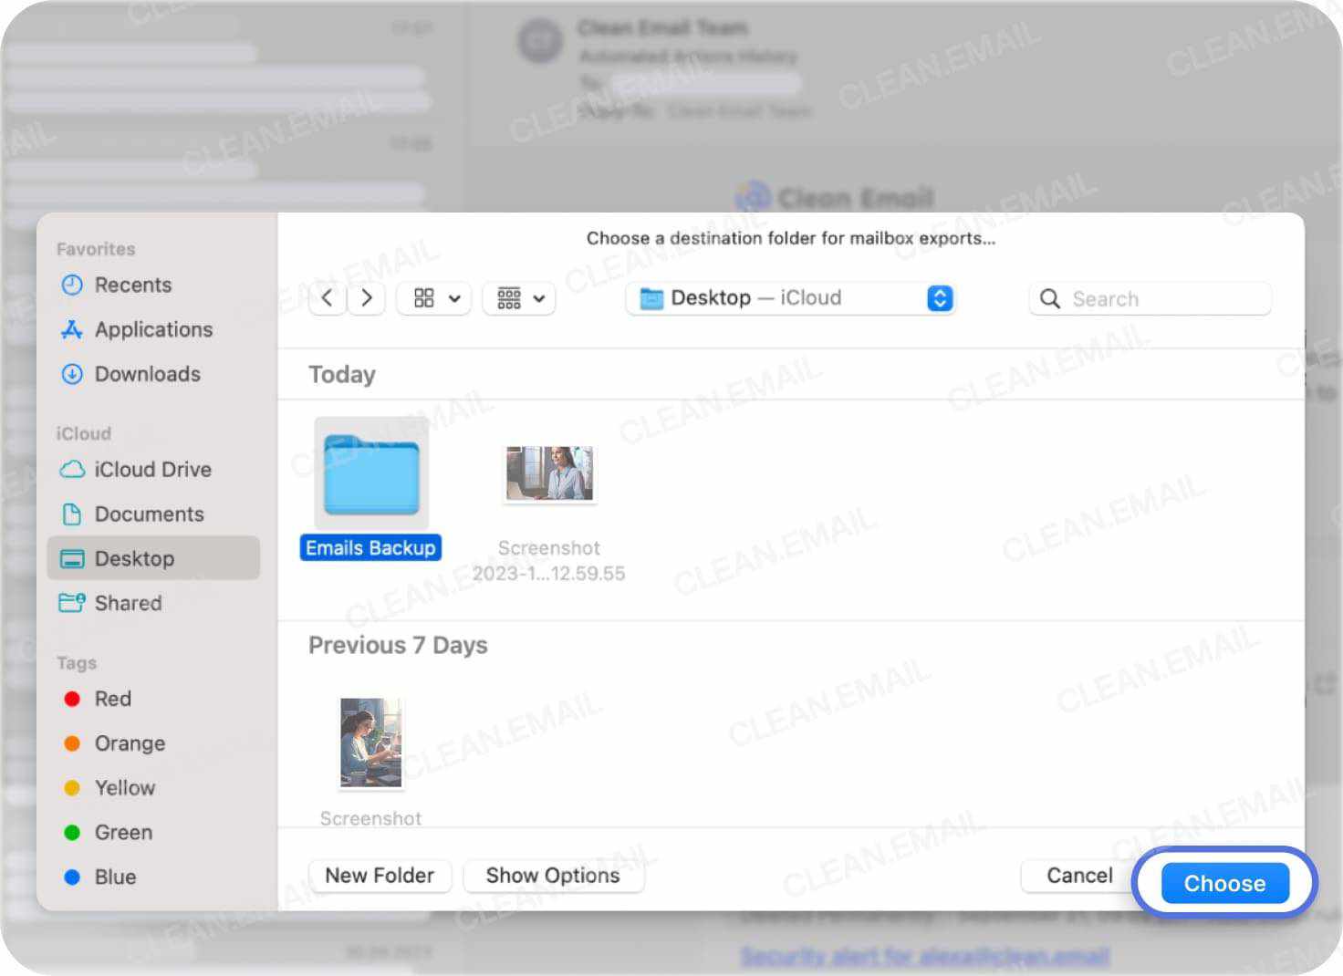Viewport: 1343px width, 976px height.
Task: Open the Desktop — iCloud location dropdown
Action: coord(790,297)
